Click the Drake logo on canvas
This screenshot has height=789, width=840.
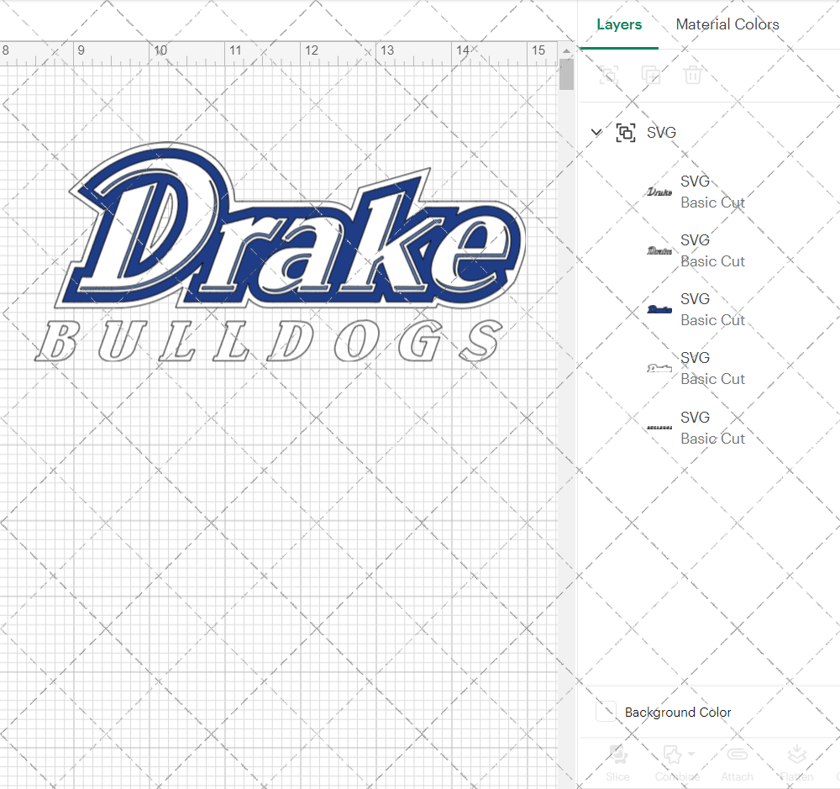(x=291, y=225)
